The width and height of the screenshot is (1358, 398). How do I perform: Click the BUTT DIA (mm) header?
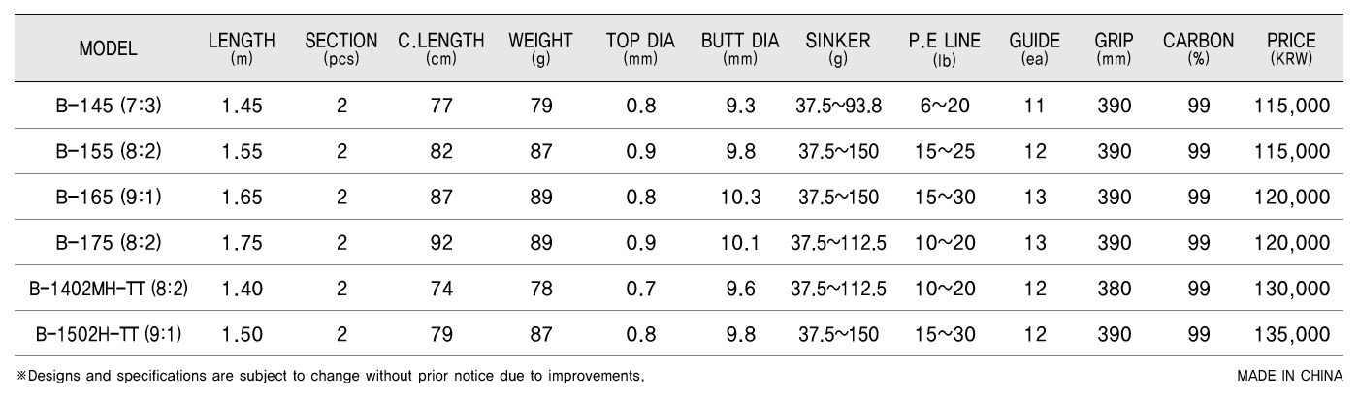tap(740, 48)
